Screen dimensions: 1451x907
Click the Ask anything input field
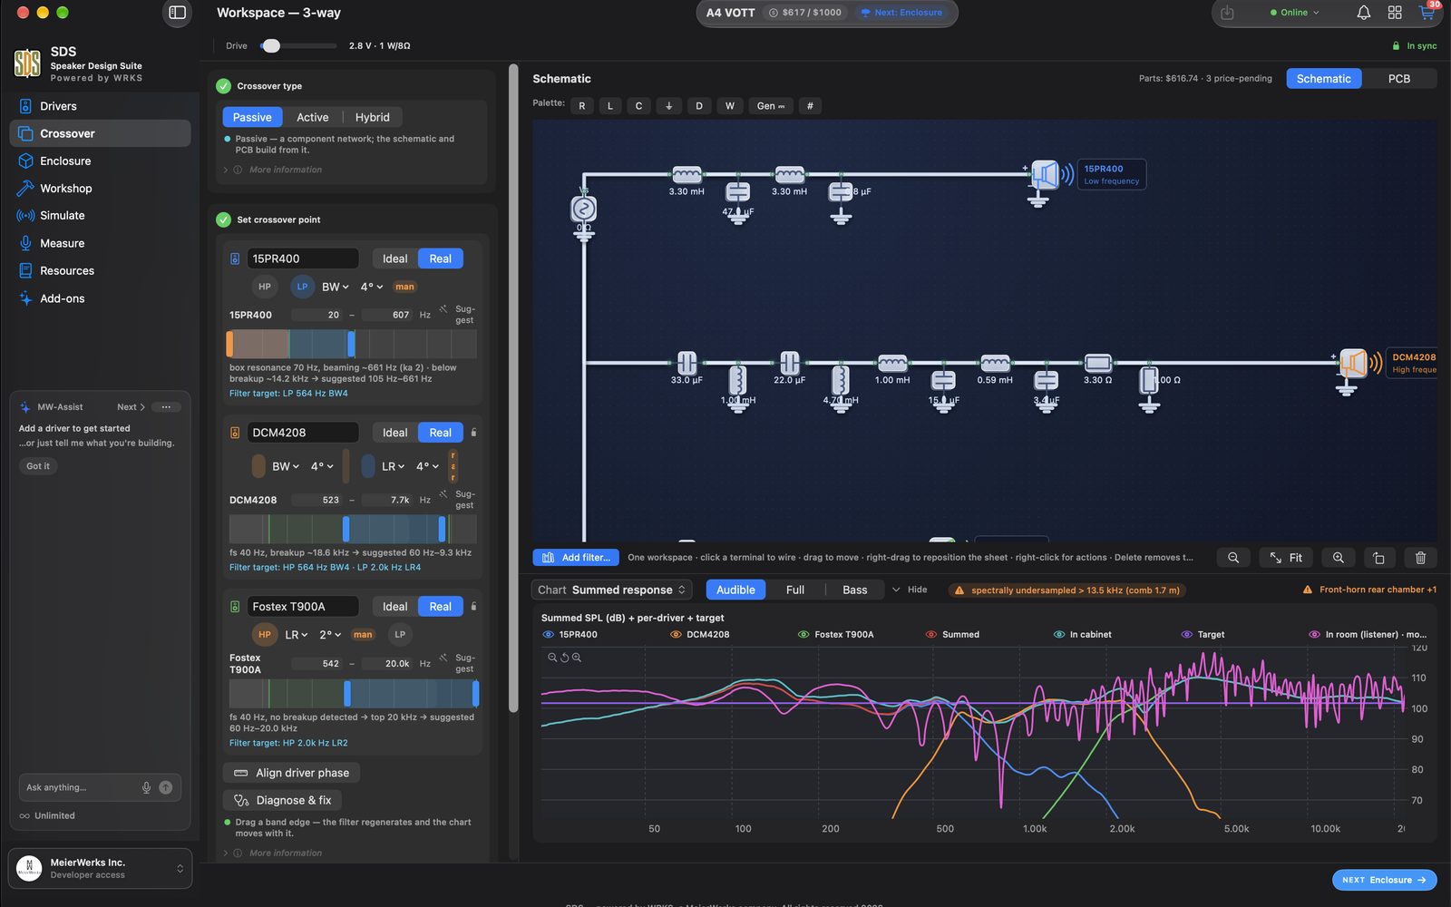point(80,787)
